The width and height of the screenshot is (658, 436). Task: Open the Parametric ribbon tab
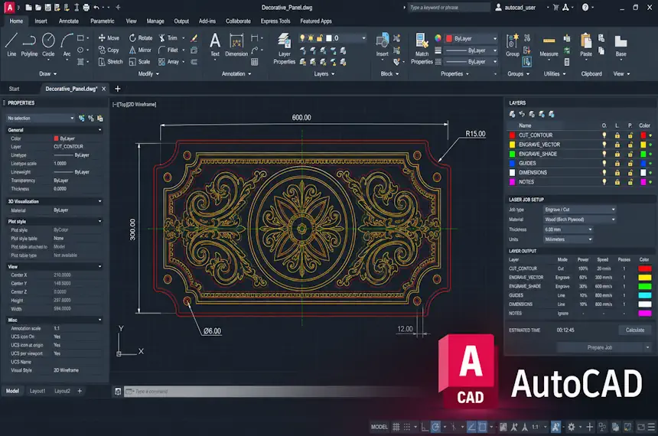click(102, 21)
